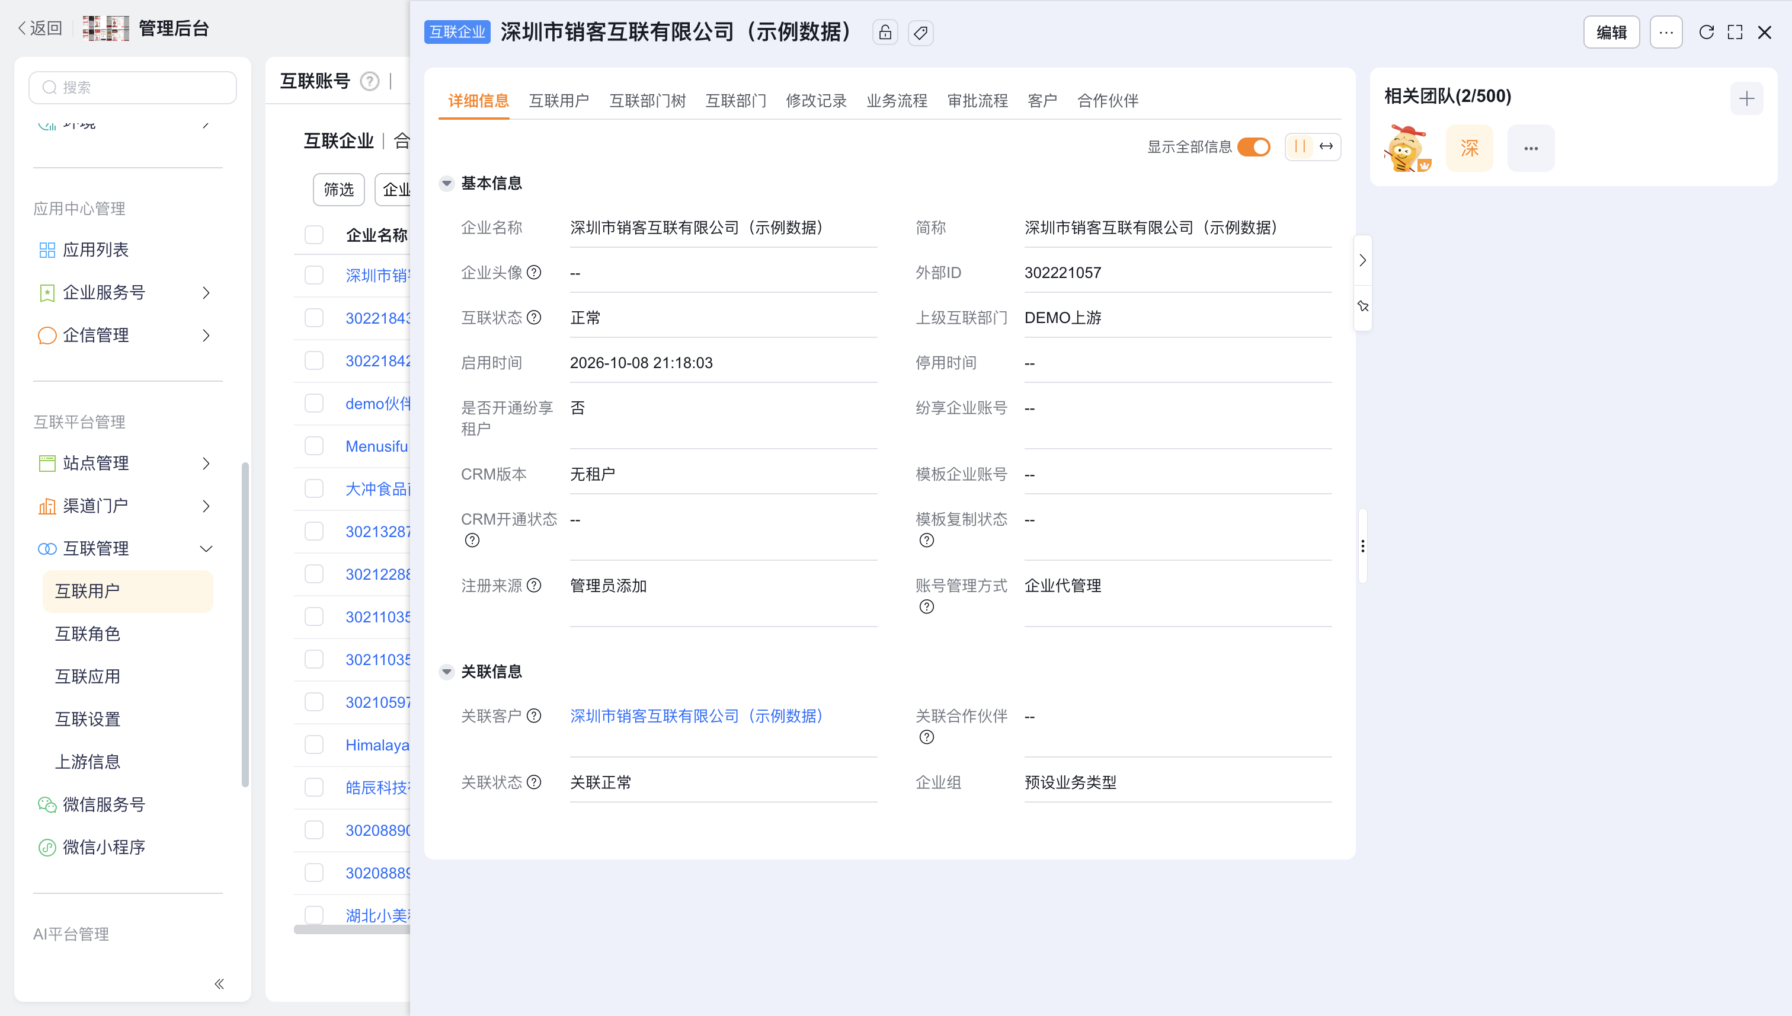Select the two-column layout icon

1300,146
